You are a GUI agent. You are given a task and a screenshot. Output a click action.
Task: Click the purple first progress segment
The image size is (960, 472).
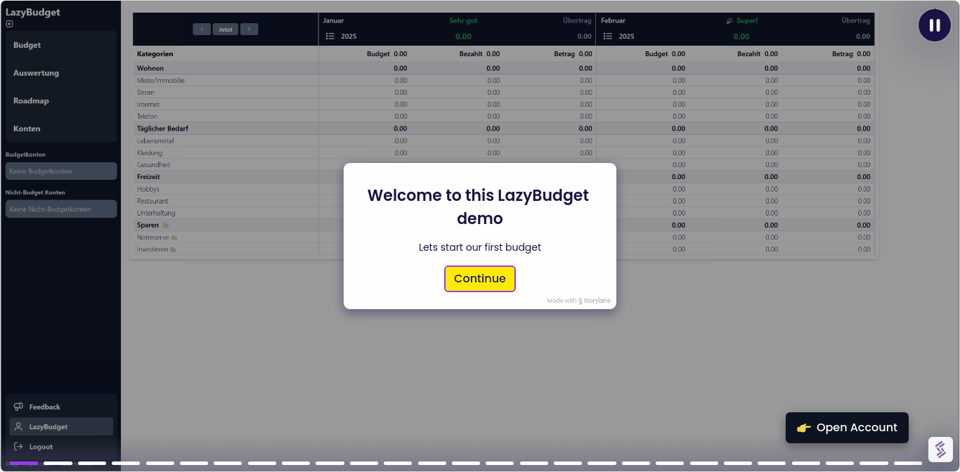click(24, 463)
